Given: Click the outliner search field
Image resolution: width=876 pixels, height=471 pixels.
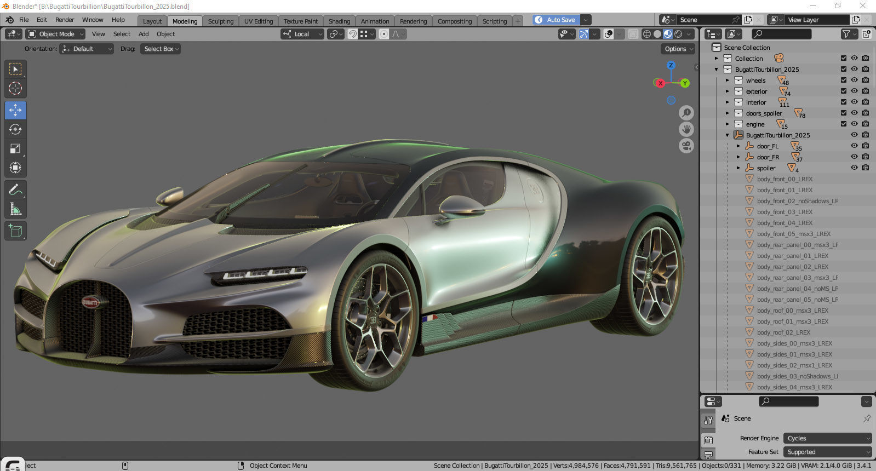Looking at the screenshot, I should [781, 34].
